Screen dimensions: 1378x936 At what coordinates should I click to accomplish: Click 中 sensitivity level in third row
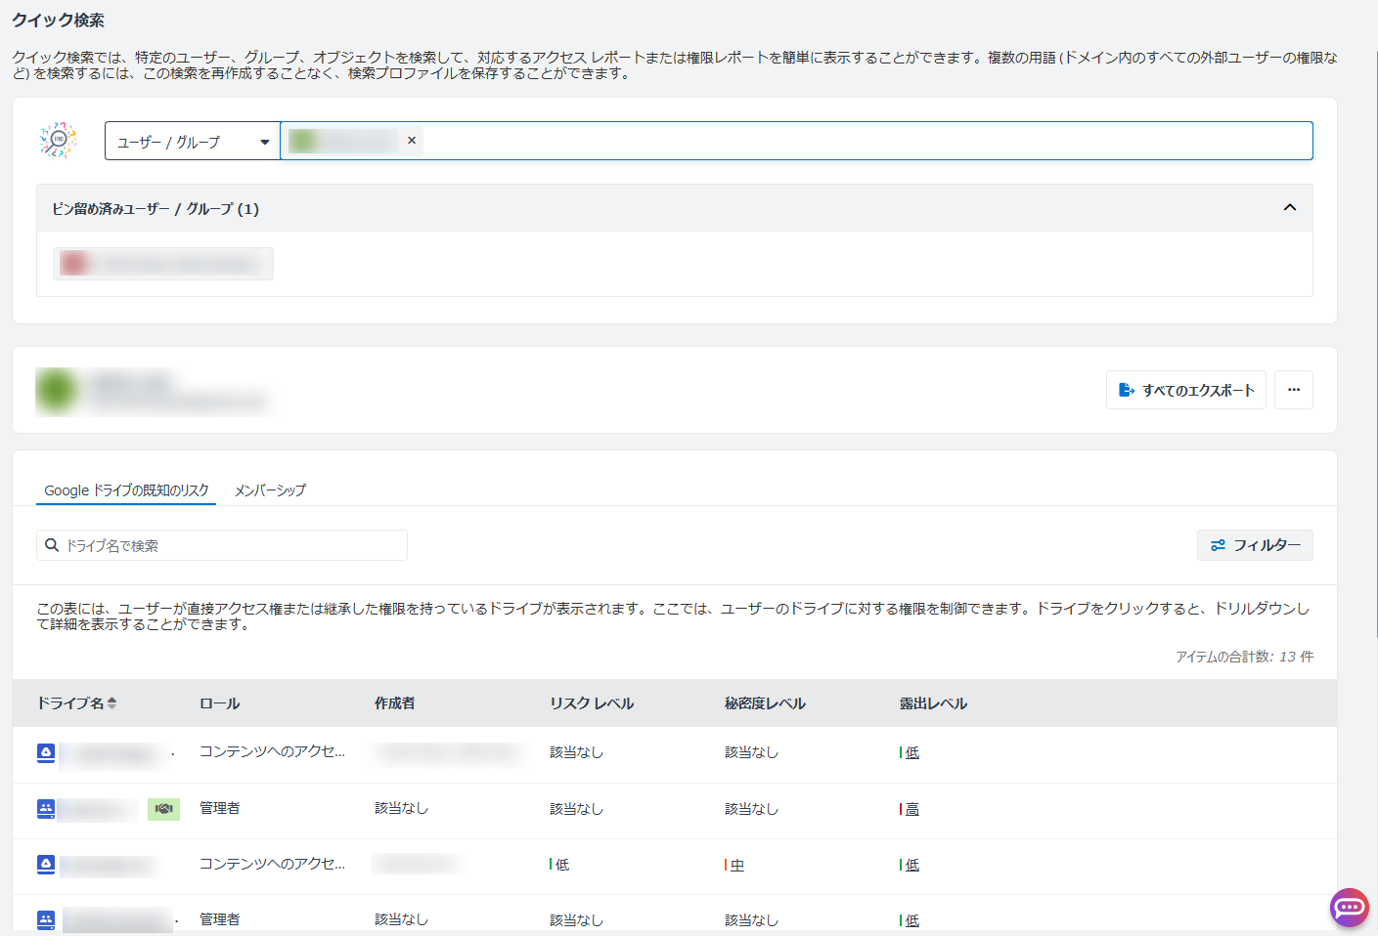coord(736,865)
